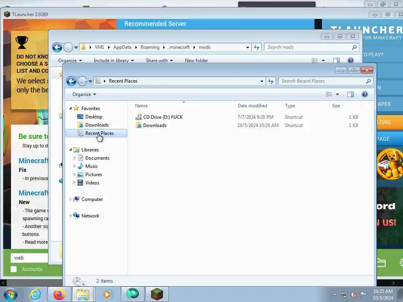Image resolution: width=403 pixels, height=302 pixels.
Task: Open Include in library menu
Action: (x=114, y=61)
